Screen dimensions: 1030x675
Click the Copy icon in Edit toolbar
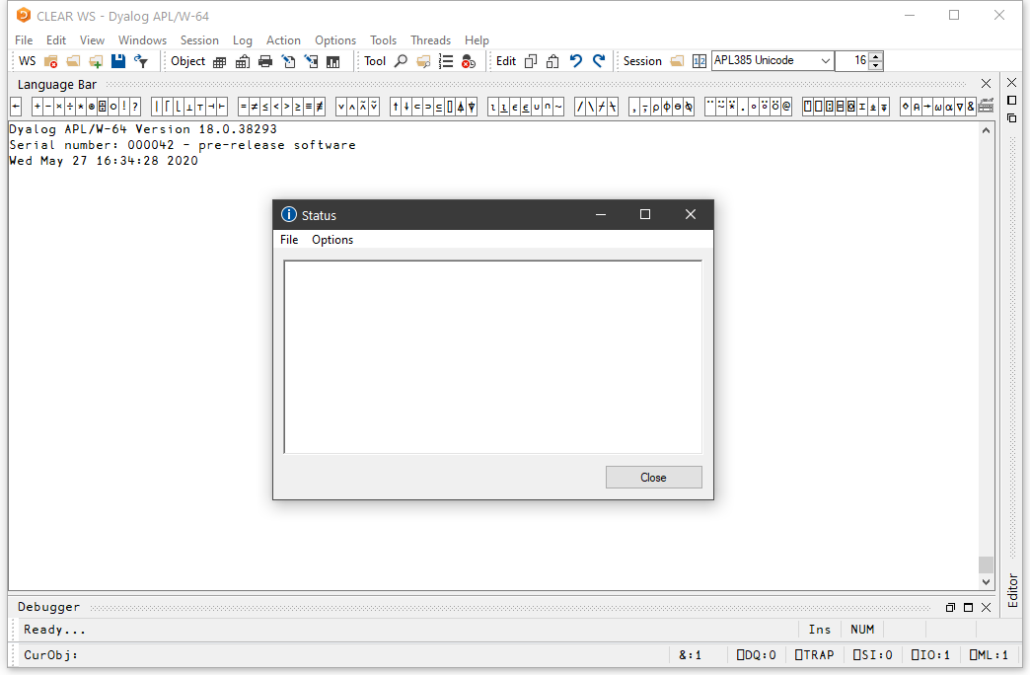(x=531, y=61)
